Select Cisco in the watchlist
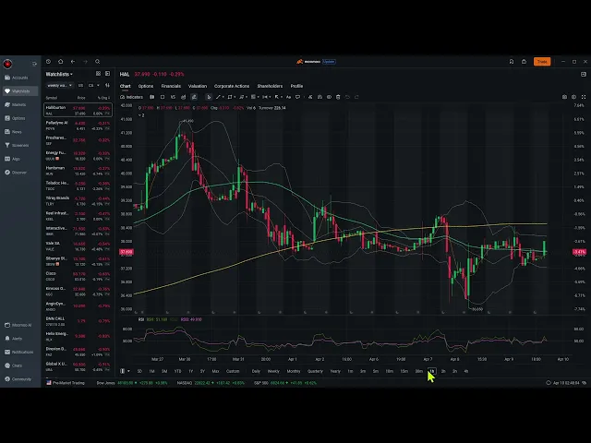This screenshot has height=443, width=591. click(x=78, y=276)
